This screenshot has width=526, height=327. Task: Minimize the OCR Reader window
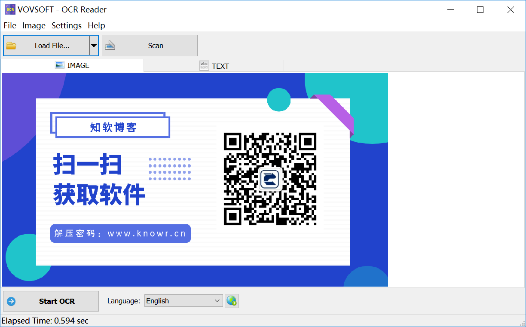click(x=450, y=9)
